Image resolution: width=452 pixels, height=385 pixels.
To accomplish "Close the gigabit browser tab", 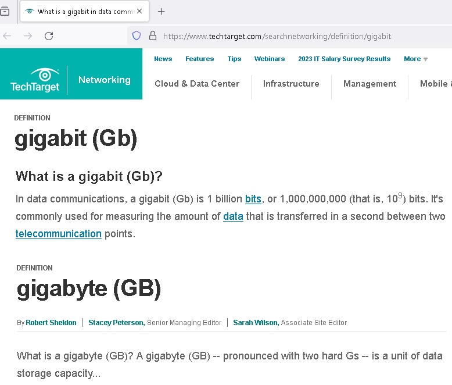I will pyautogui.click(x=139, y=12).
